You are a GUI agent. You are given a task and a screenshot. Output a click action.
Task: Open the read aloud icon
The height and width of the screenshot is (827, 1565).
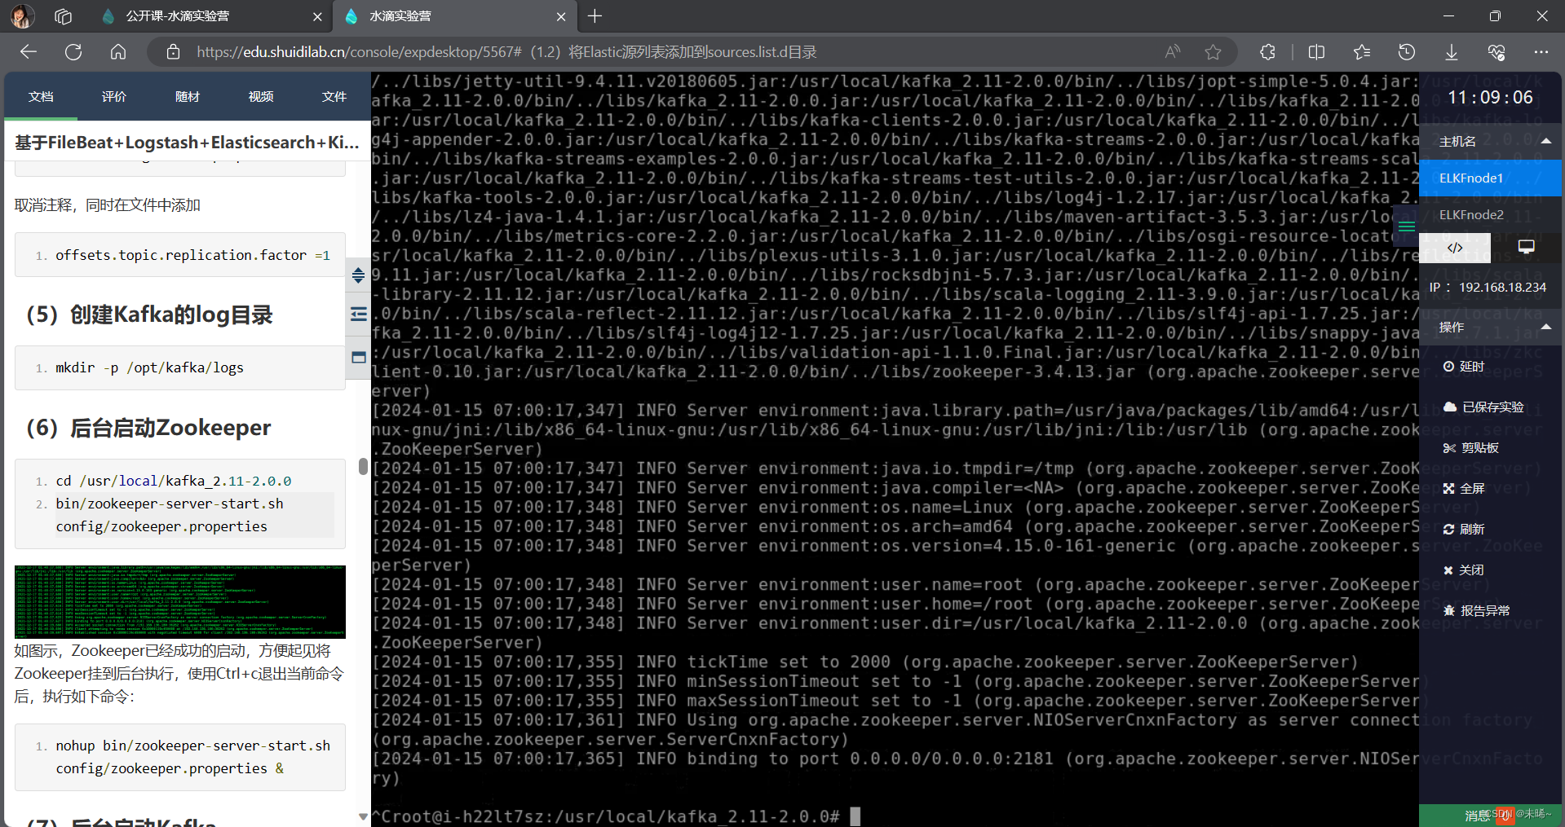pos(1173,52)
